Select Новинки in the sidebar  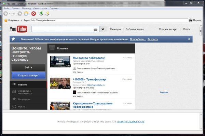28,85
